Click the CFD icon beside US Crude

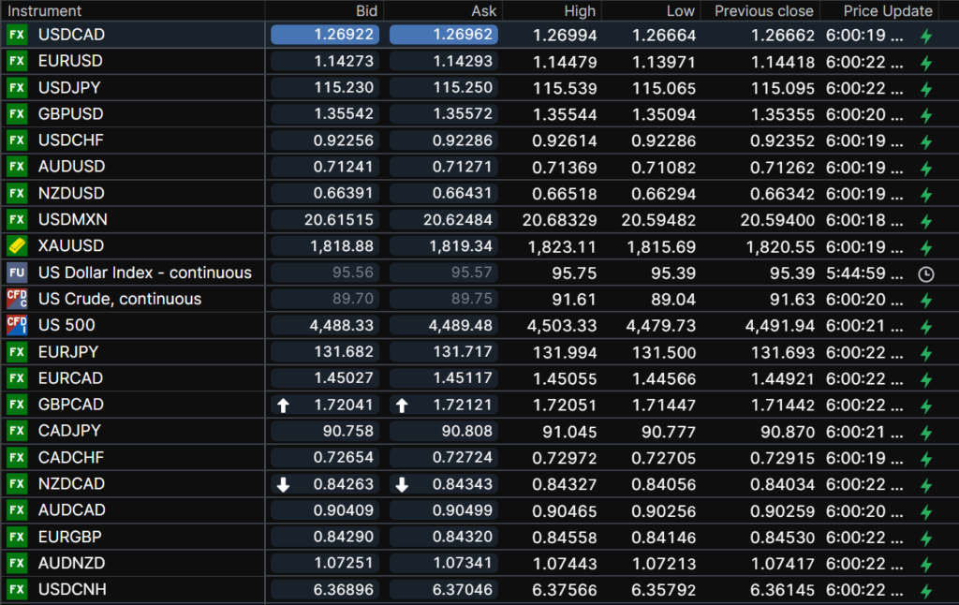click(x=17, y=299)
